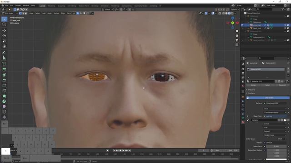The width and height of the screenshot is (291, 163).
Task: Select the Bevel tool
Action: click(4, 80)
